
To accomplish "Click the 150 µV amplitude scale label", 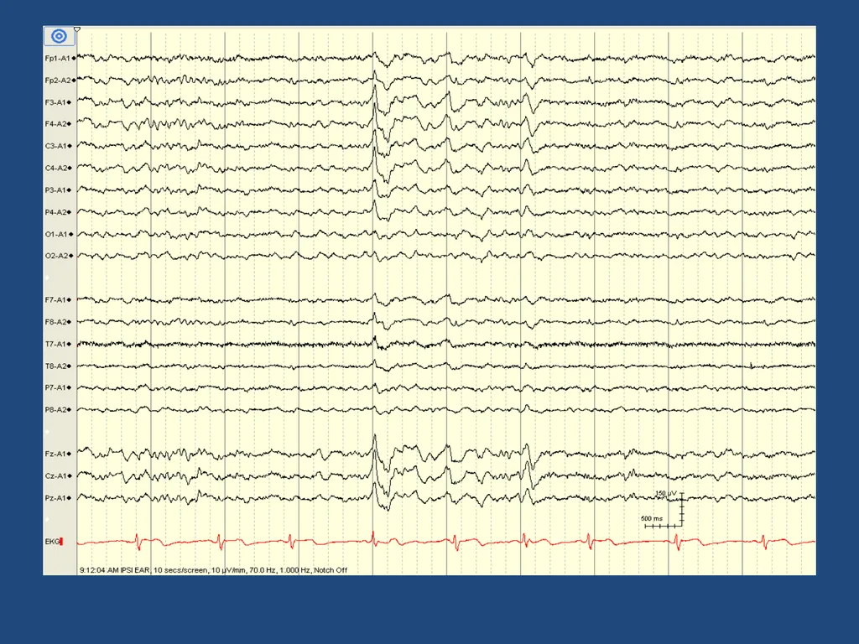I will (666, 493).
